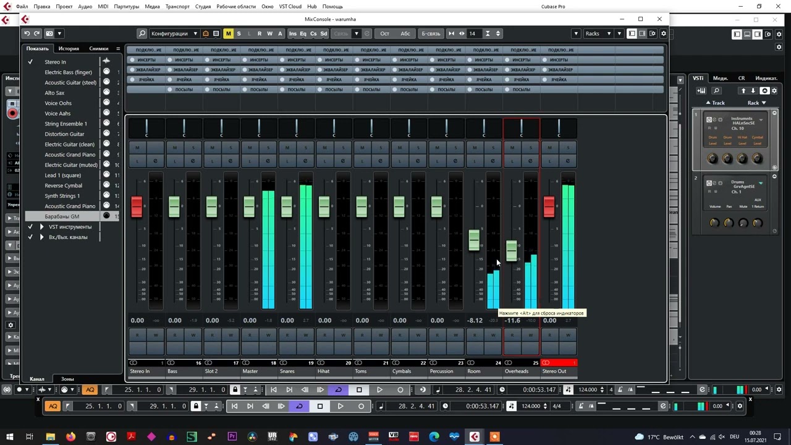
Task: Toggle Eq rack button
Action: pyautogui.click(x=303, y=33)
